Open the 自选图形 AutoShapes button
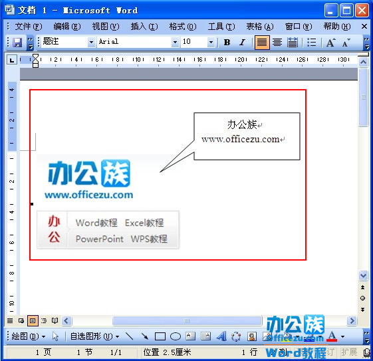This screenshot has height=361, width=373. pos(94,336)
